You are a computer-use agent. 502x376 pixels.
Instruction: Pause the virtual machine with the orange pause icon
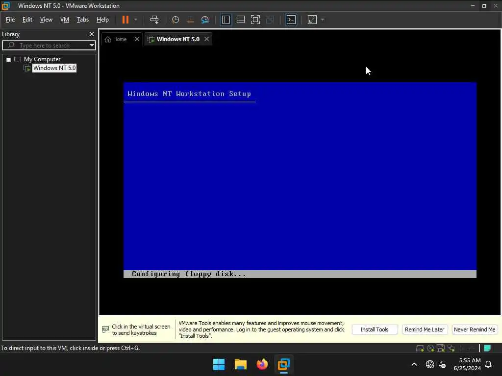[125, 20]
